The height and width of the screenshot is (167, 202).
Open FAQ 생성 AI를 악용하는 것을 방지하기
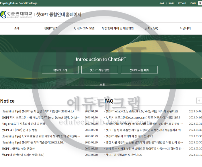(x=144, y=142)
